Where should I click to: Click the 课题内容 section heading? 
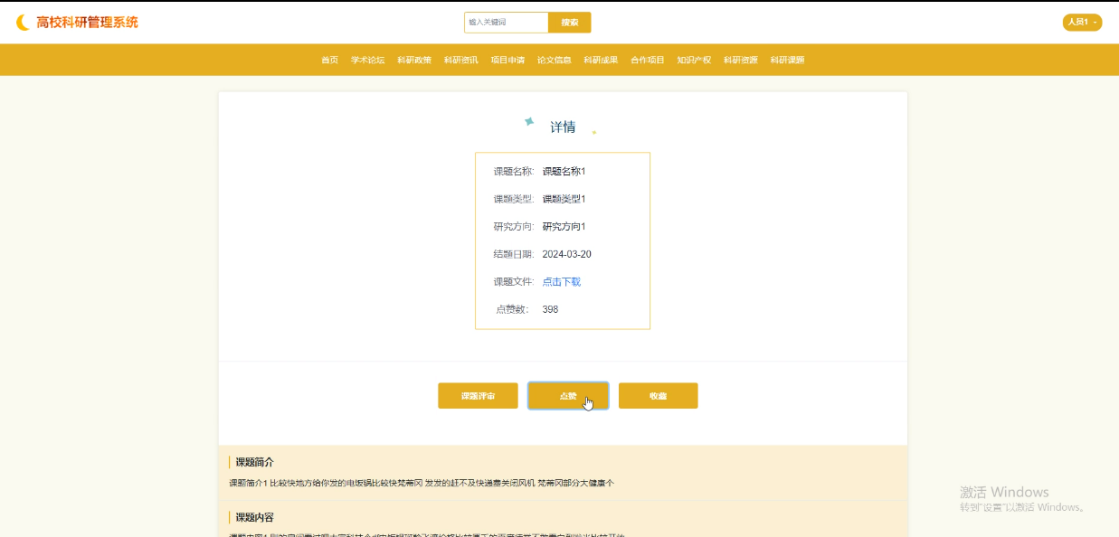[254, 517]
